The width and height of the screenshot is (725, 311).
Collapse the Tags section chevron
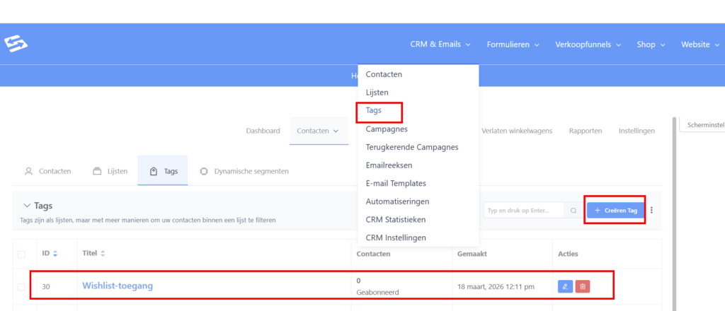pyautogui.click(x=27, y=206)
